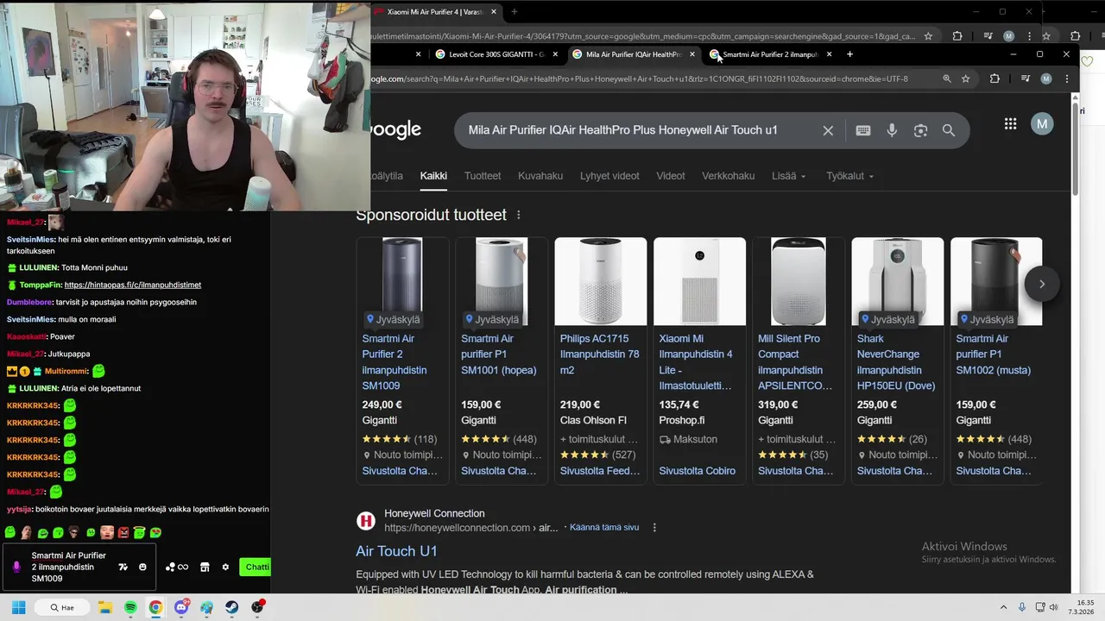Advance the sponsored products carousel

(1042, 284)
